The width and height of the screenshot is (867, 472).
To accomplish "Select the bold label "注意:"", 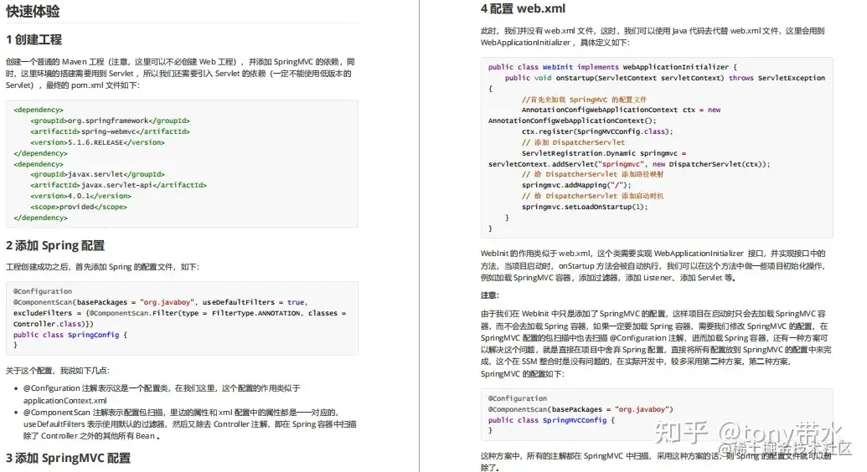I will click(x=490, y=295).
